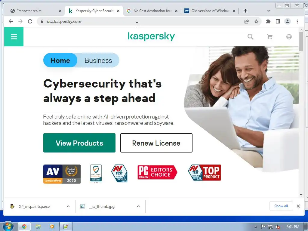Click the page vertical scrollbar thumb
This screenshot has width=308, height=231.
click(x=301, y=42)
